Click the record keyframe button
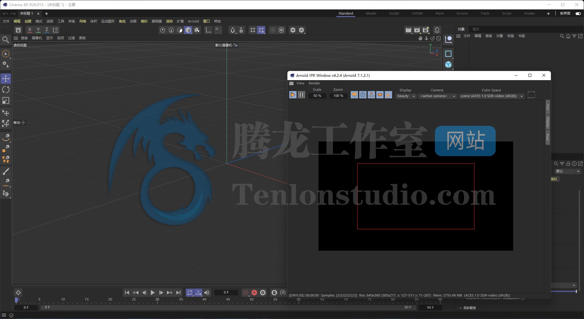584x319 pixels. click(x=246, y=293)
